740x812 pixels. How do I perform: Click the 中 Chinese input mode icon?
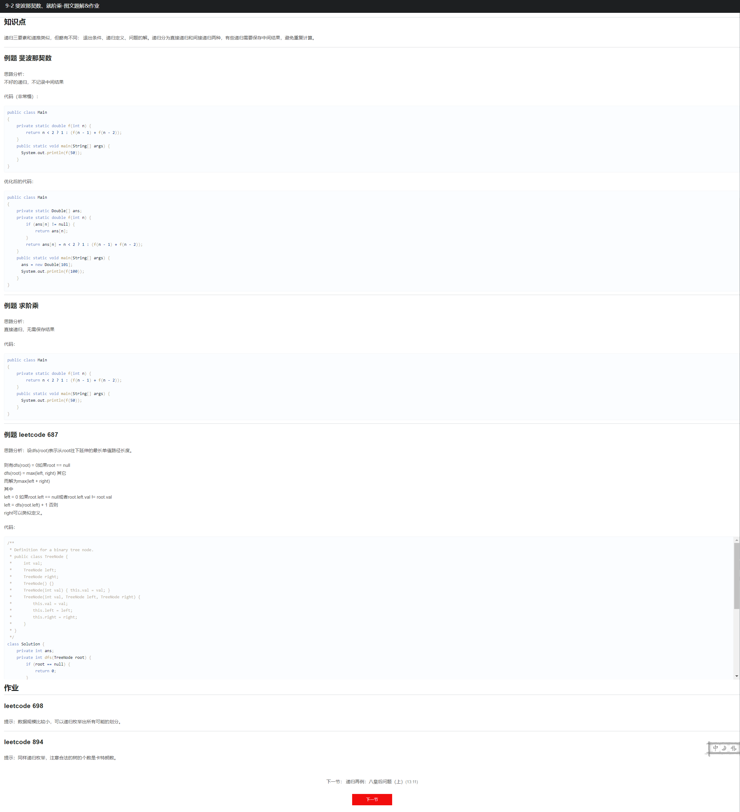715,748
